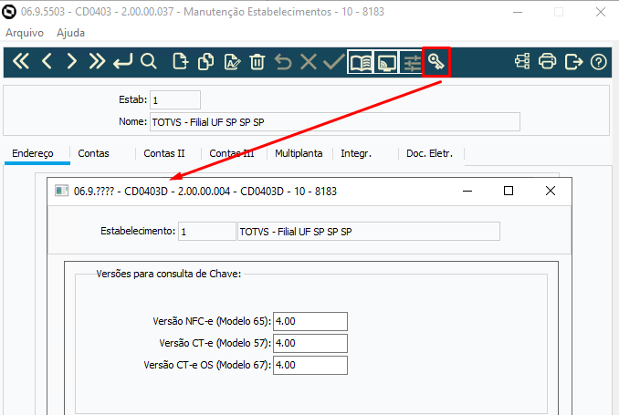Image resolution: width=619 pixels, height=415 pixels.
Task: Open the sliders parameters icon
Action: (x=412, y=62)
